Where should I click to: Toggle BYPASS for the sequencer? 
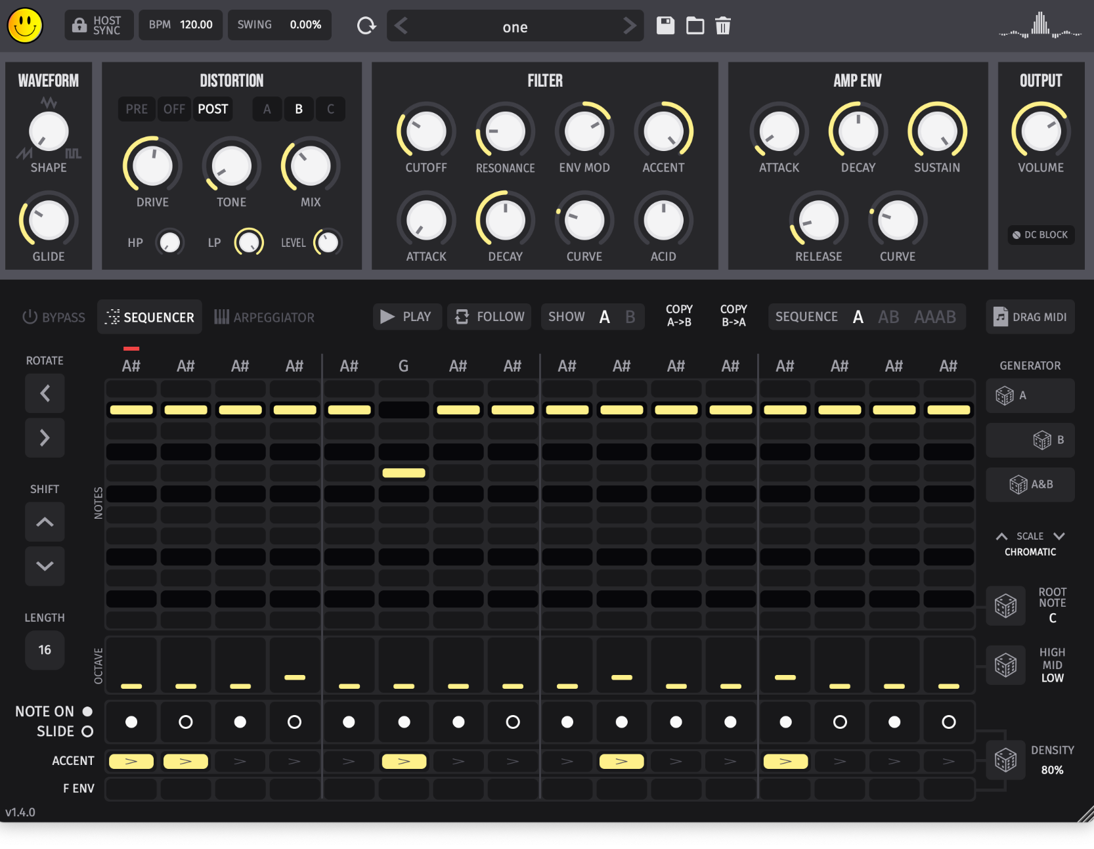point(53,317)
